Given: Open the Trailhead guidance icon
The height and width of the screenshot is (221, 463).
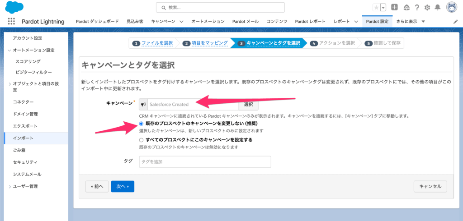Looking at the screenshot, I should [406, 8].
